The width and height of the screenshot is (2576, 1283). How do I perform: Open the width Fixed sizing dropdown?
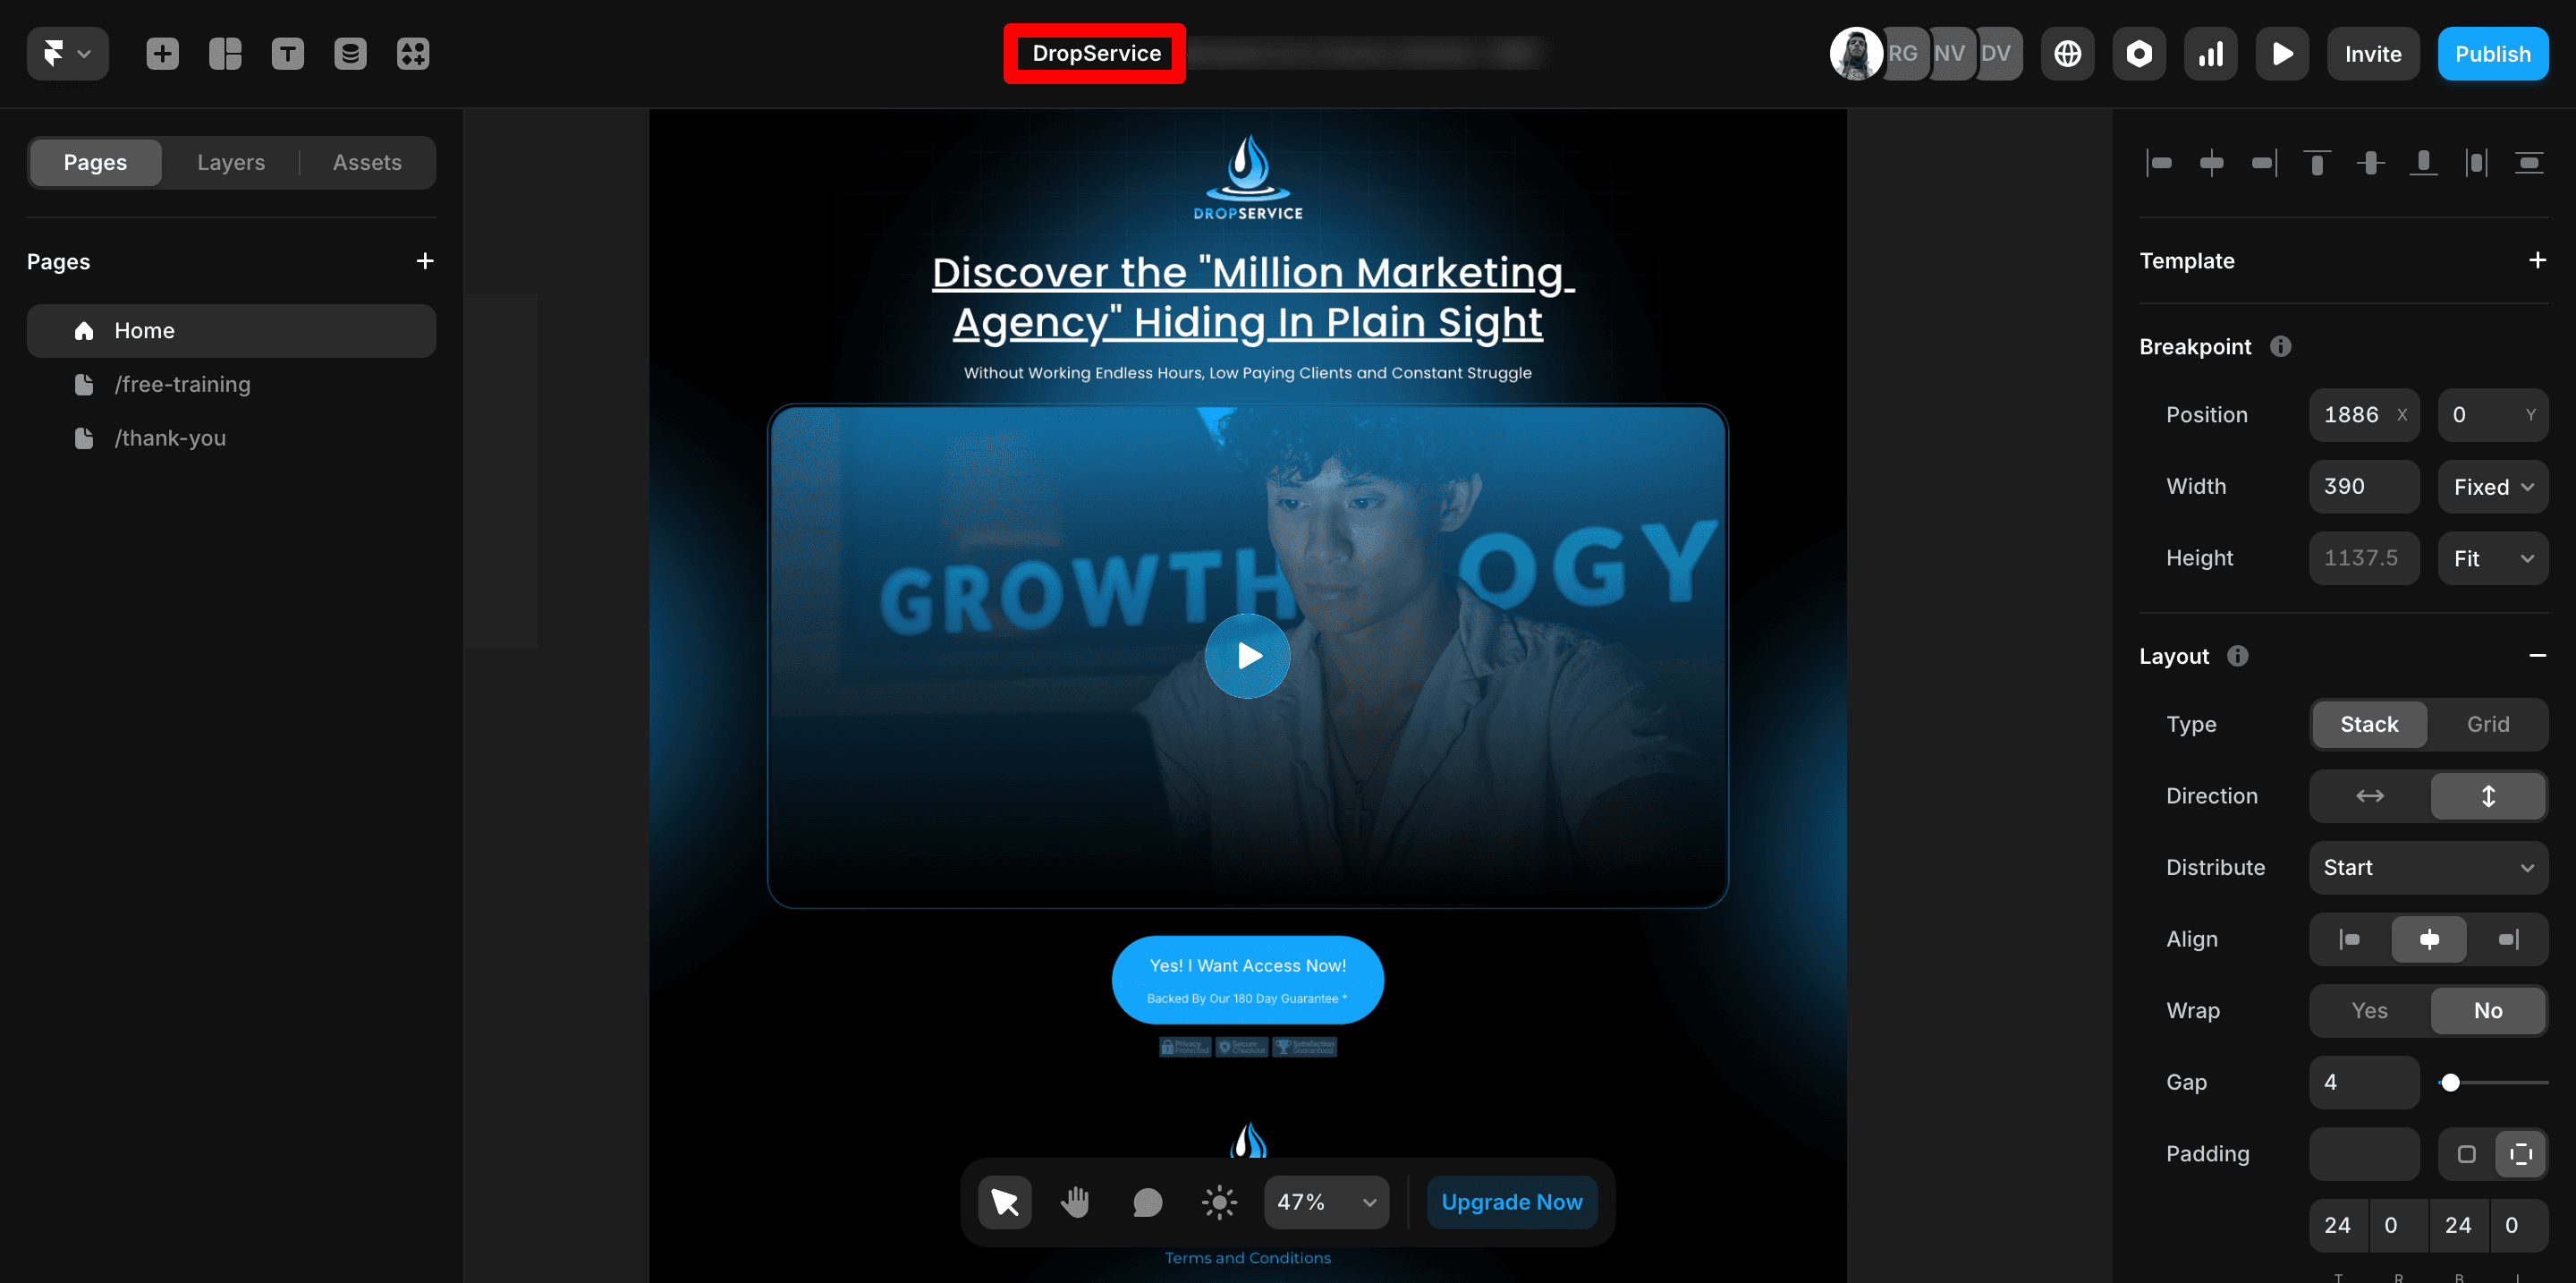[x=2492, y=487]
